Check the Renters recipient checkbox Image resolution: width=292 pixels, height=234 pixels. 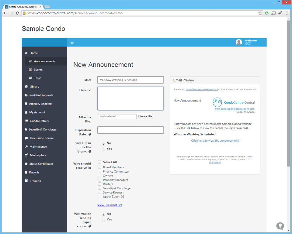[x=99, y=184]
